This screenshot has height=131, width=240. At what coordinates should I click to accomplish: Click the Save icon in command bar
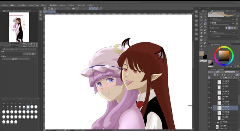(55, 8)
